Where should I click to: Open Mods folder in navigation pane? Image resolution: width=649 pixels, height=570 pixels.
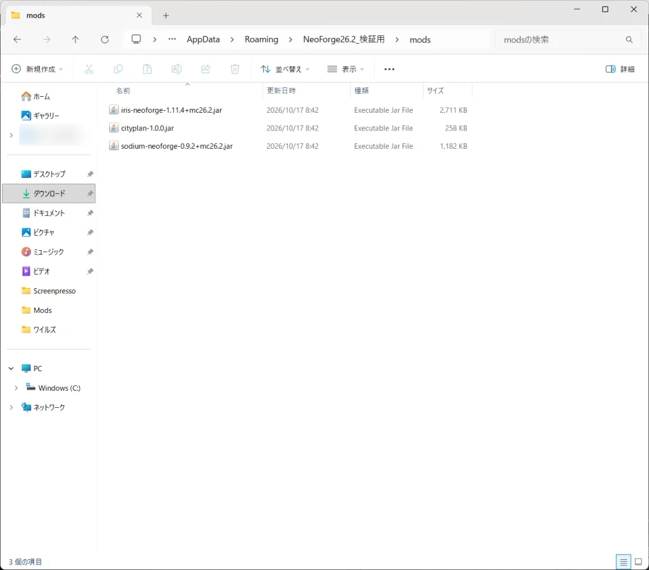(x=42, y=310)
